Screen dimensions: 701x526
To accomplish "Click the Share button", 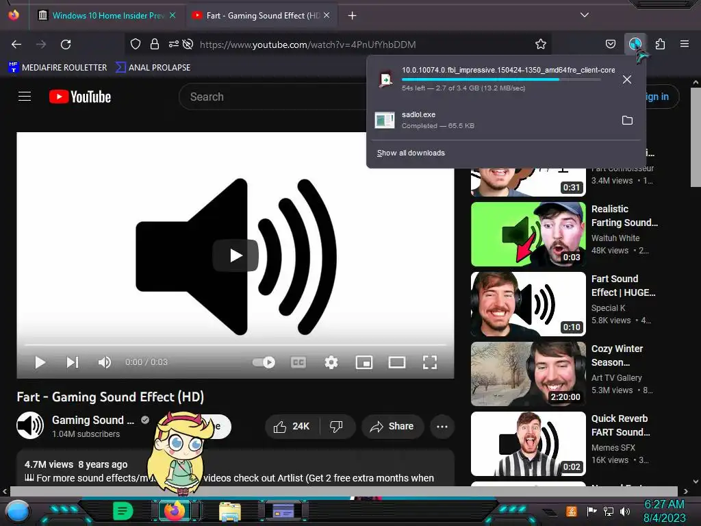I will click(392, 426).
